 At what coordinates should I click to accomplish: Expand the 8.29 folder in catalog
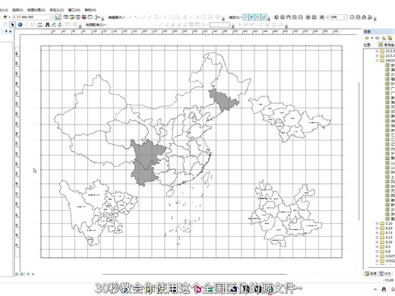coord(377,228)
